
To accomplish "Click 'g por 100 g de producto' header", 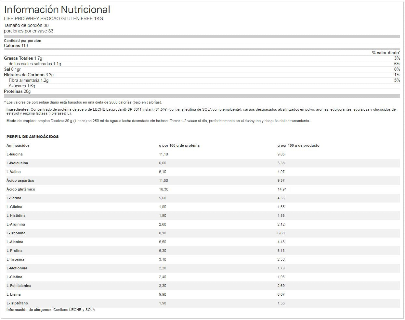I will (298, 145).
